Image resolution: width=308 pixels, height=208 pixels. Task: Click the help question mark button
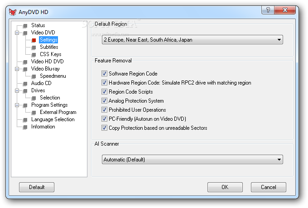269,10
